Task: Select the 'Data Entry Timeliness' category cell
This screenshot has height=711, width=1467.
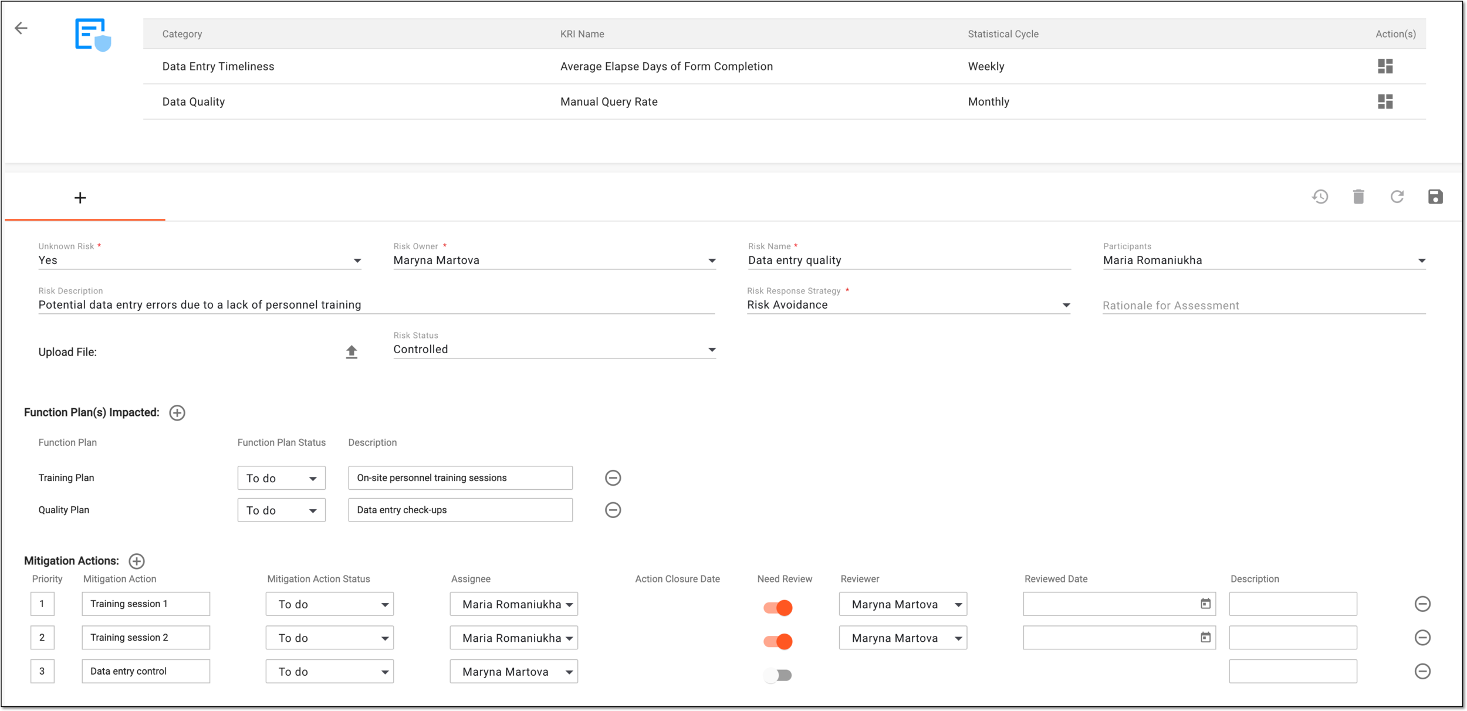Action: coord(218,66)
